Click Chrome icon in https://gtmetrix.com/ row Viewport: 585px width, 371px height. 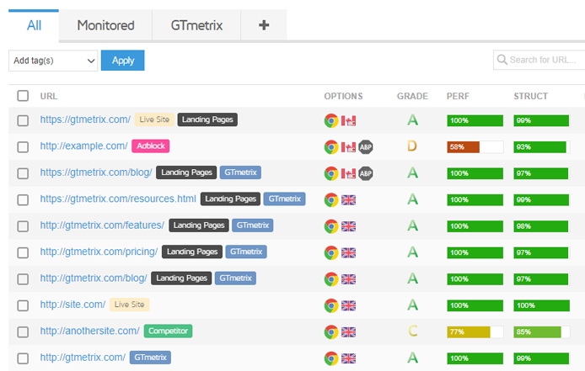pos(331,120)
